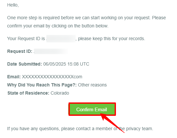Click the words 'privacy team' at bottom

click(140, 129)
